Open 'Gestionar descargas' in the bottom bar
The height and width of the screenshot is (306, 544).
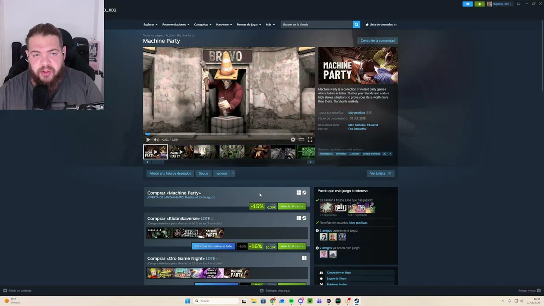pos(275,291)
